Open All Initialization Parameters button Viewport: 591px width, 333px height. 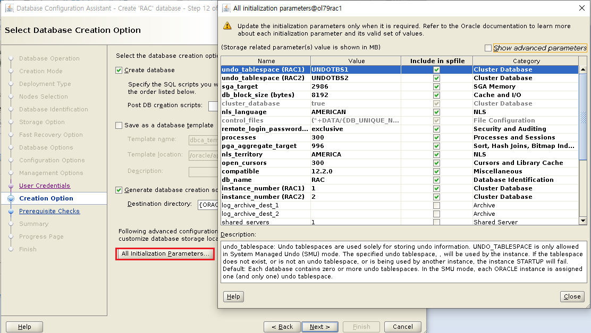pyautogui.click(x=165, y=253)
